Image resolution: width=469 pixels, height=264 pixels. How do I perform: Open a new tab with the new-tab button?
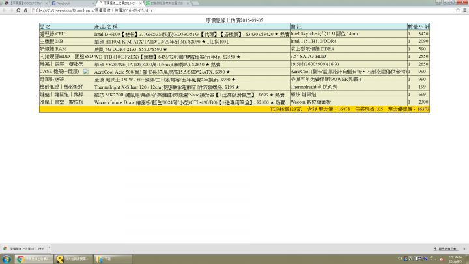[x=195, y=3]
